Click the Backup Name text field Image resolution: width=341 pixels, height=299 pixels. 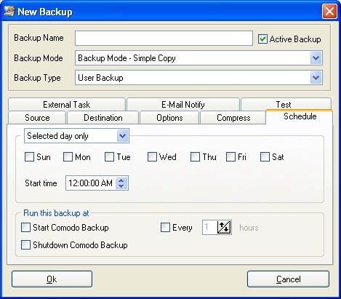tap(164, 38)
